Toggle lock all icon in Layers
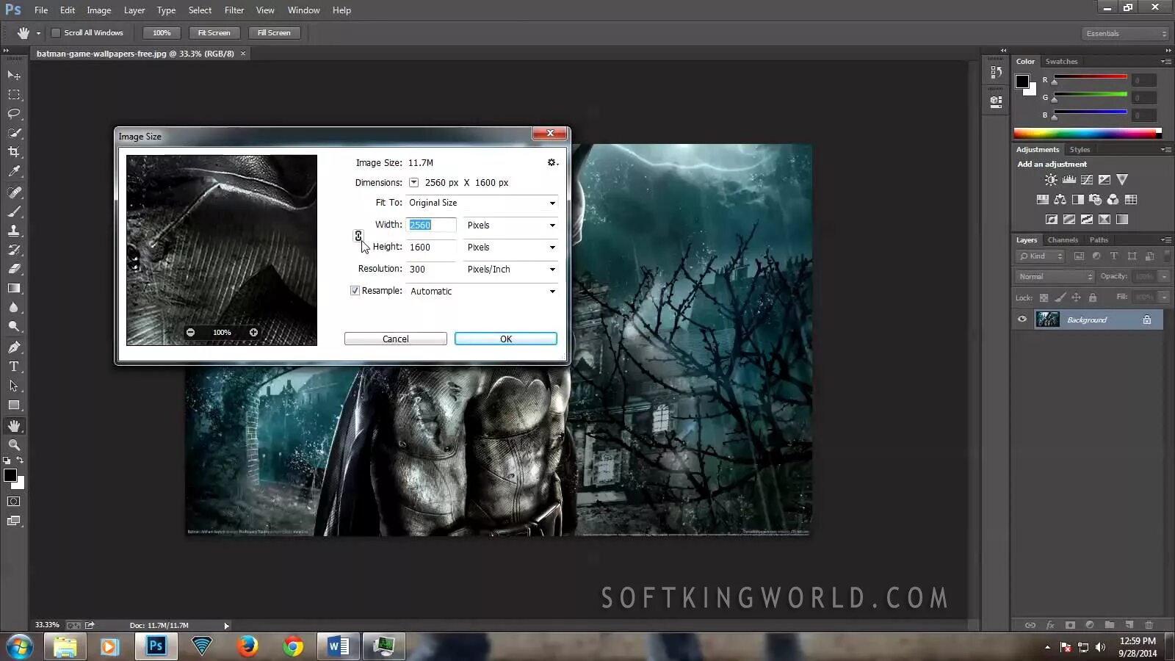Viewport: 1175px width, 661px height. point(1093,297)
